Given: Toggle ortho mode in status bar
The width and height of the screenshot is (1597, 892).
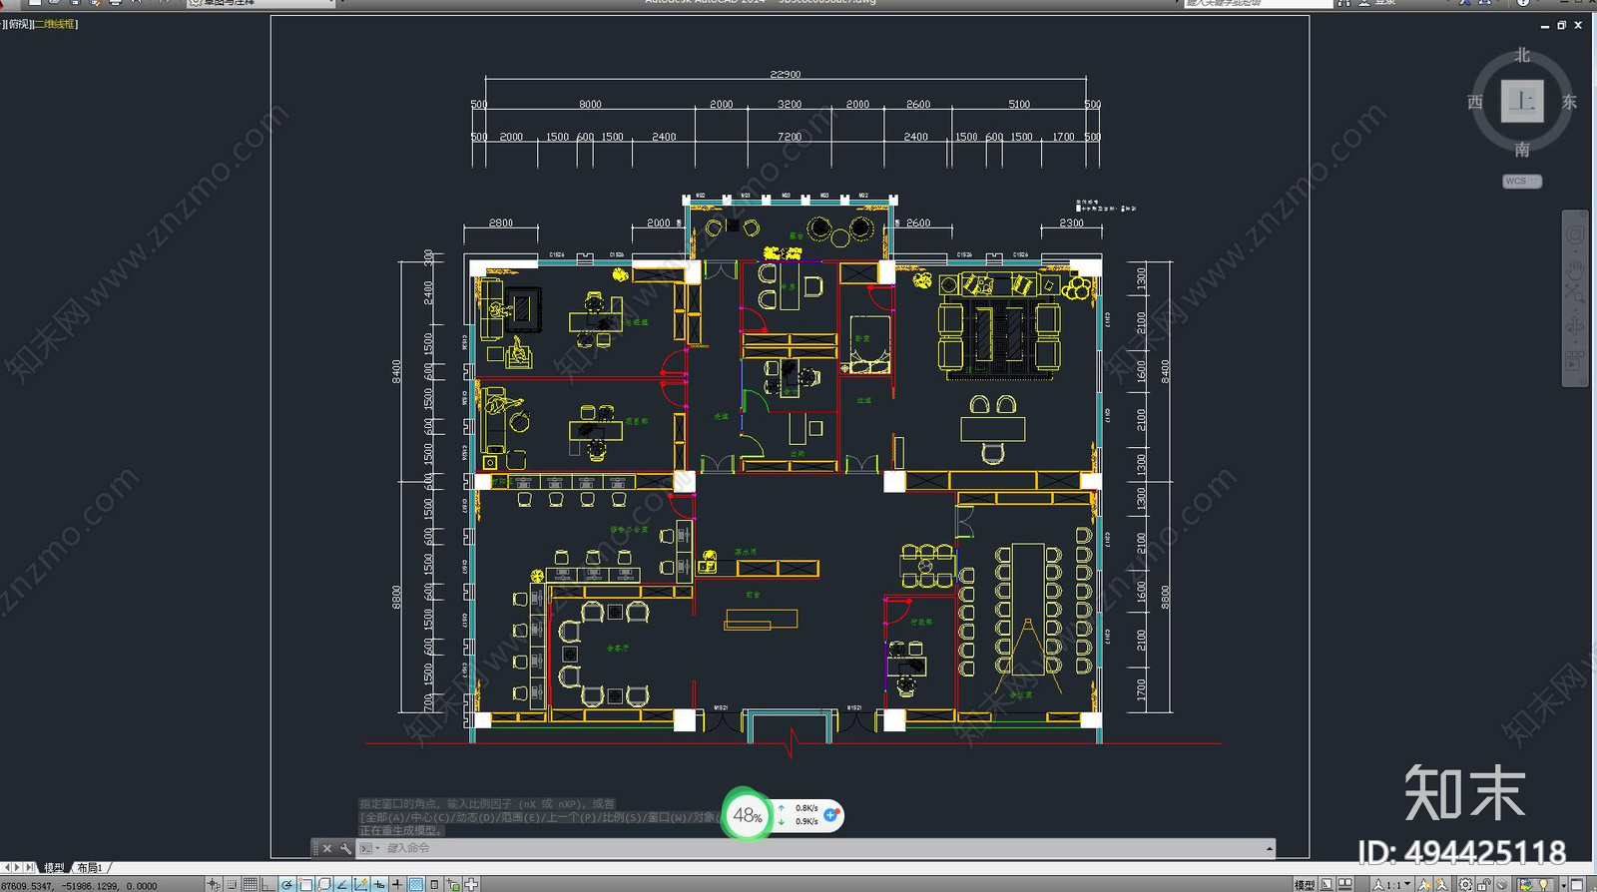Looking at the screenshot, I should pos(268,884).
